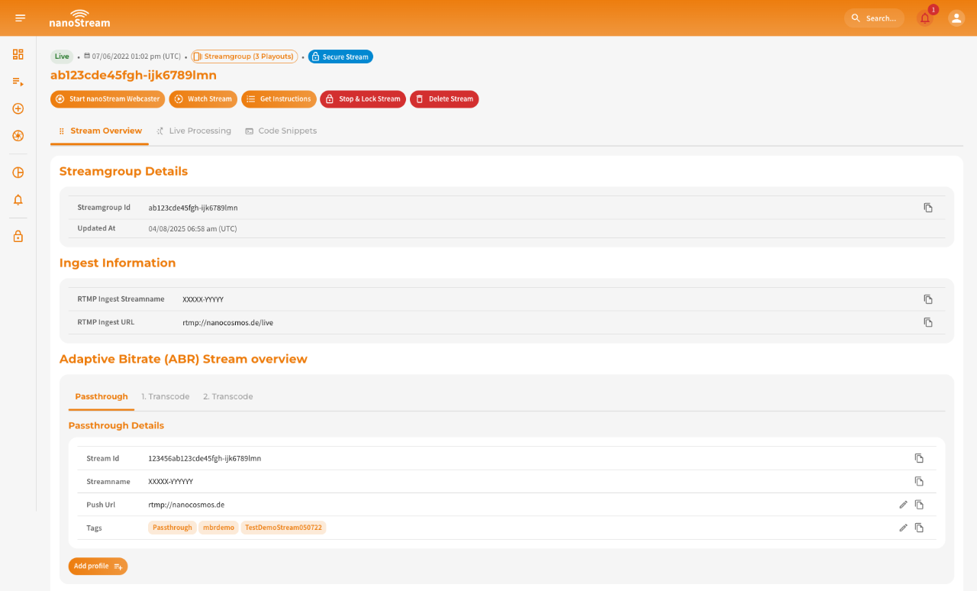The width and height of the screenshot is (977, 591).
Task: Click the Get Instructions button
Action: [279, 99]
